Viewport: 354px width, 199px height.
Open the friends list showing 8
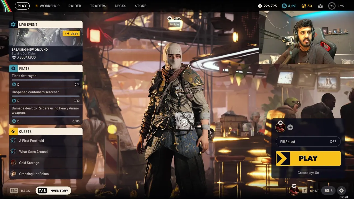point(329,190)
